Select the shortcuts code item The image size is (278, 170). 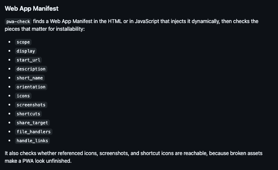click(x=29, y=114)
